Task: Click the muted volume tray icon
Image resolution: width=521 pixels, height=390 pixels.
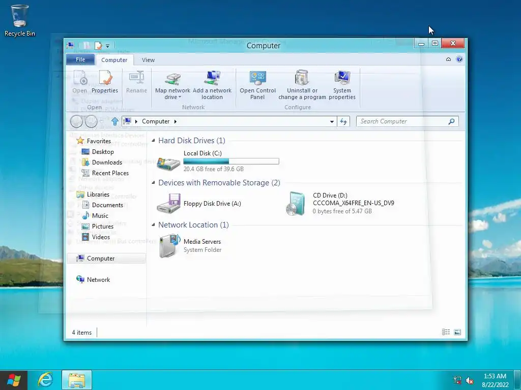Action: (x=470, y=380)
